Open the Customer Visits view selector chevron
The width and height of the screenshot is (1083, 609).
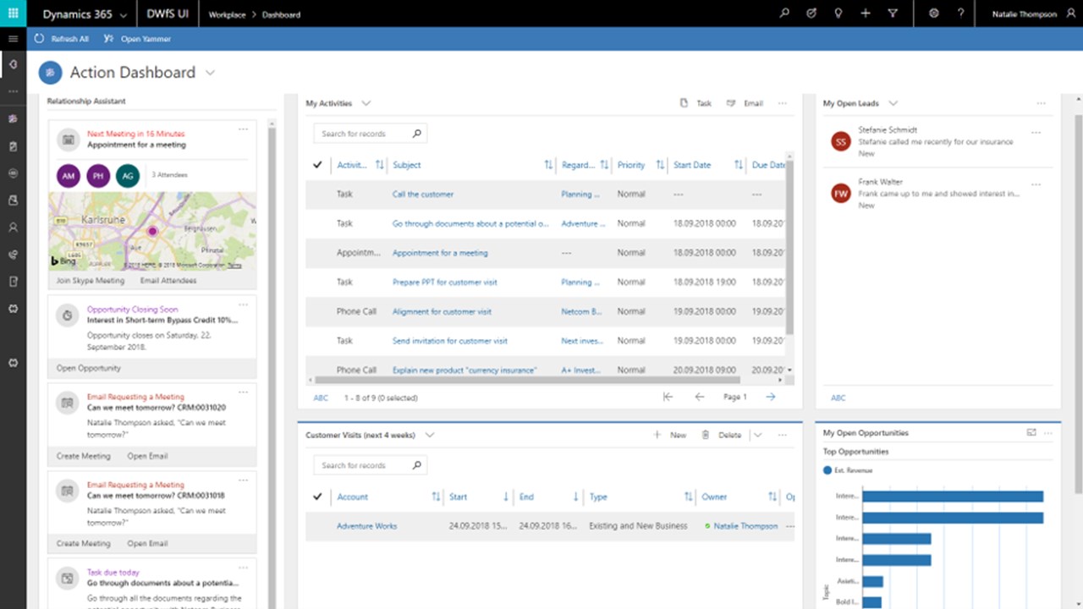429,435
